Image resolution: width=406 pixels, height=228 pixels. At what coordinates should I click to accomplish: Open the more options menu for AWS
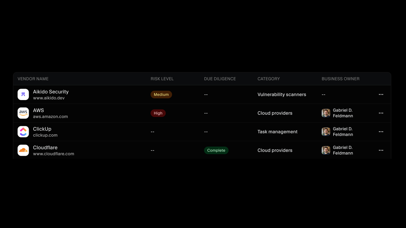[381, 113]
